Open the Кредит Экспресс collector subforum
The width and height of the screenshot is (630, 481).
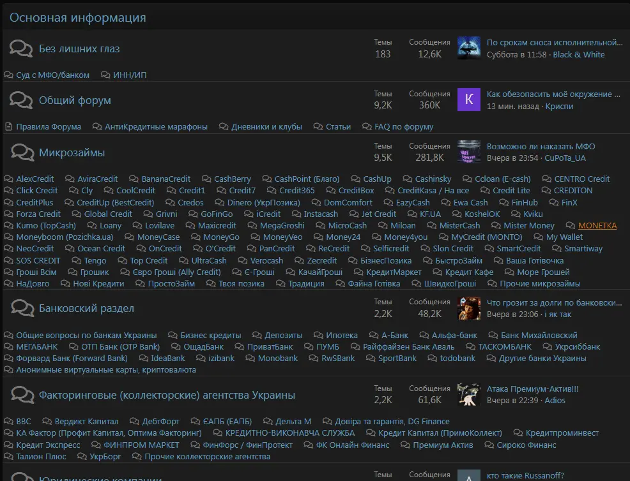[48, 445]
